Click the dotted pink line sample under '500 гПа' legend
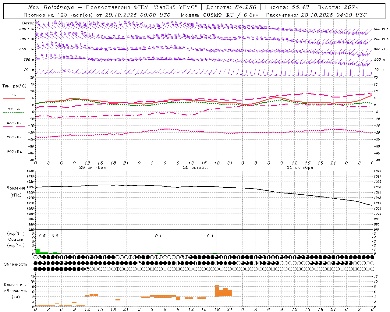Screen dimensions: 390x312 13,155
